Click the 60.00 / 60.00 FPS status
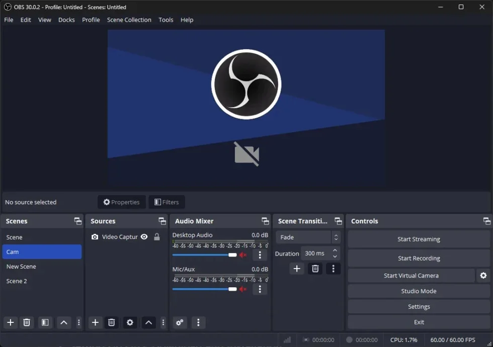This screenshot has width=493, height=347. pyautogui.click(x=453, y=340)
